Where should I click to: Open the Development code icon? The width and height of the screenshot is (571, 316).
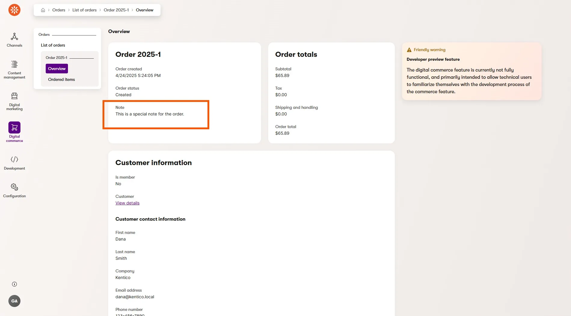14,159
